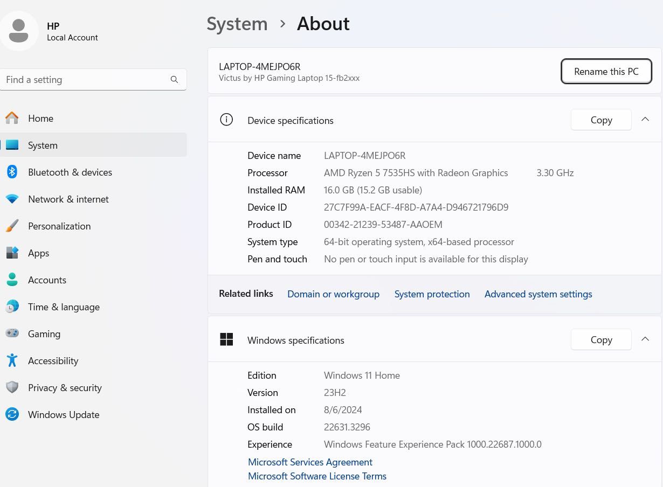This screenshot has width=663, height=487.
Task: Click the search magnifier icon
Action: (x=174, y=80)
